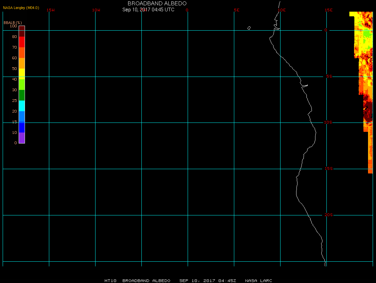Click the 40 legend scale value
The width and height of the screenshot is (376, 283).
15,79
